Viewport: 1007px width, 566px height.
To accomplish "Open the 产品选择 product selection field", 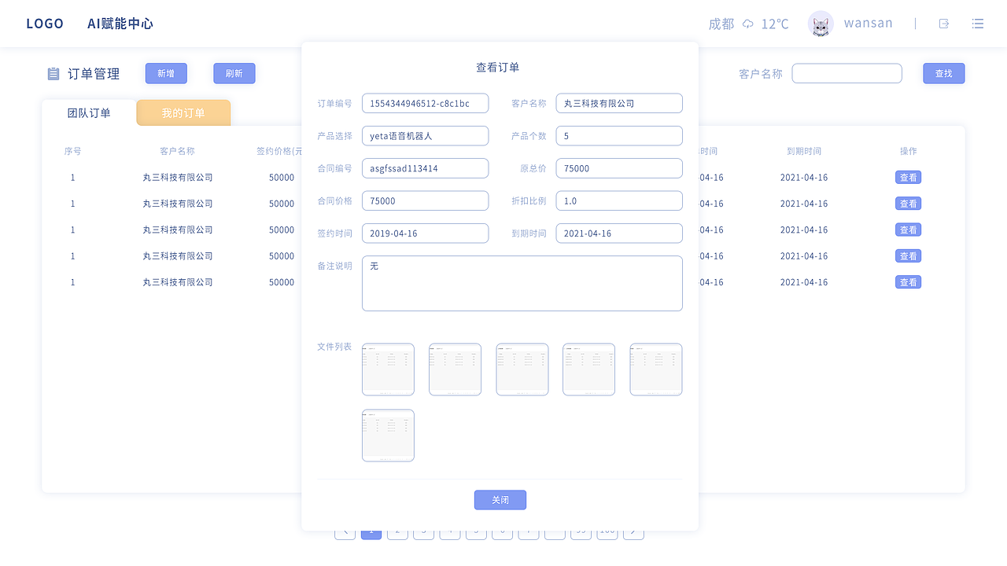I will pyautogui.click(x=425, y=135).
